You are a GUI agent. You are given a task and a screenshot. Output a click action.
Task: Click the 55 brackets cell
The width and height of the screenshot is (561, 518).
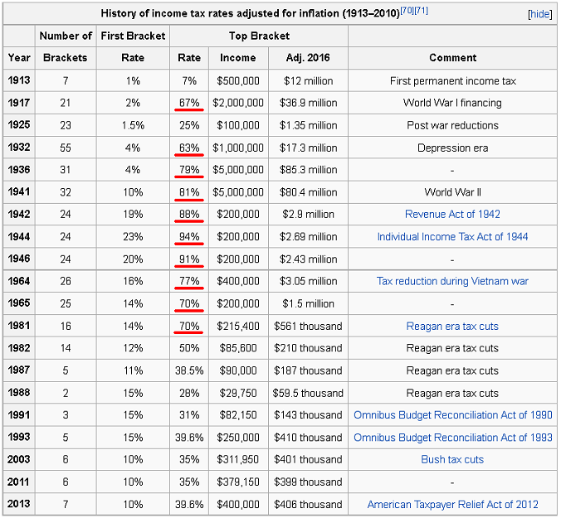(66, 148)
